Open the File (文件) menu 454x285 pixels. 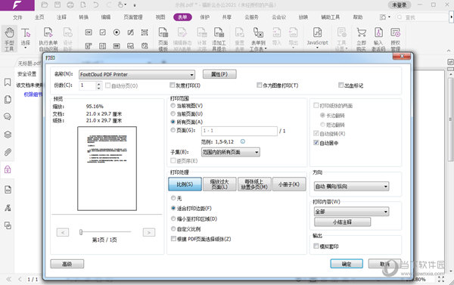coord(17,17)
